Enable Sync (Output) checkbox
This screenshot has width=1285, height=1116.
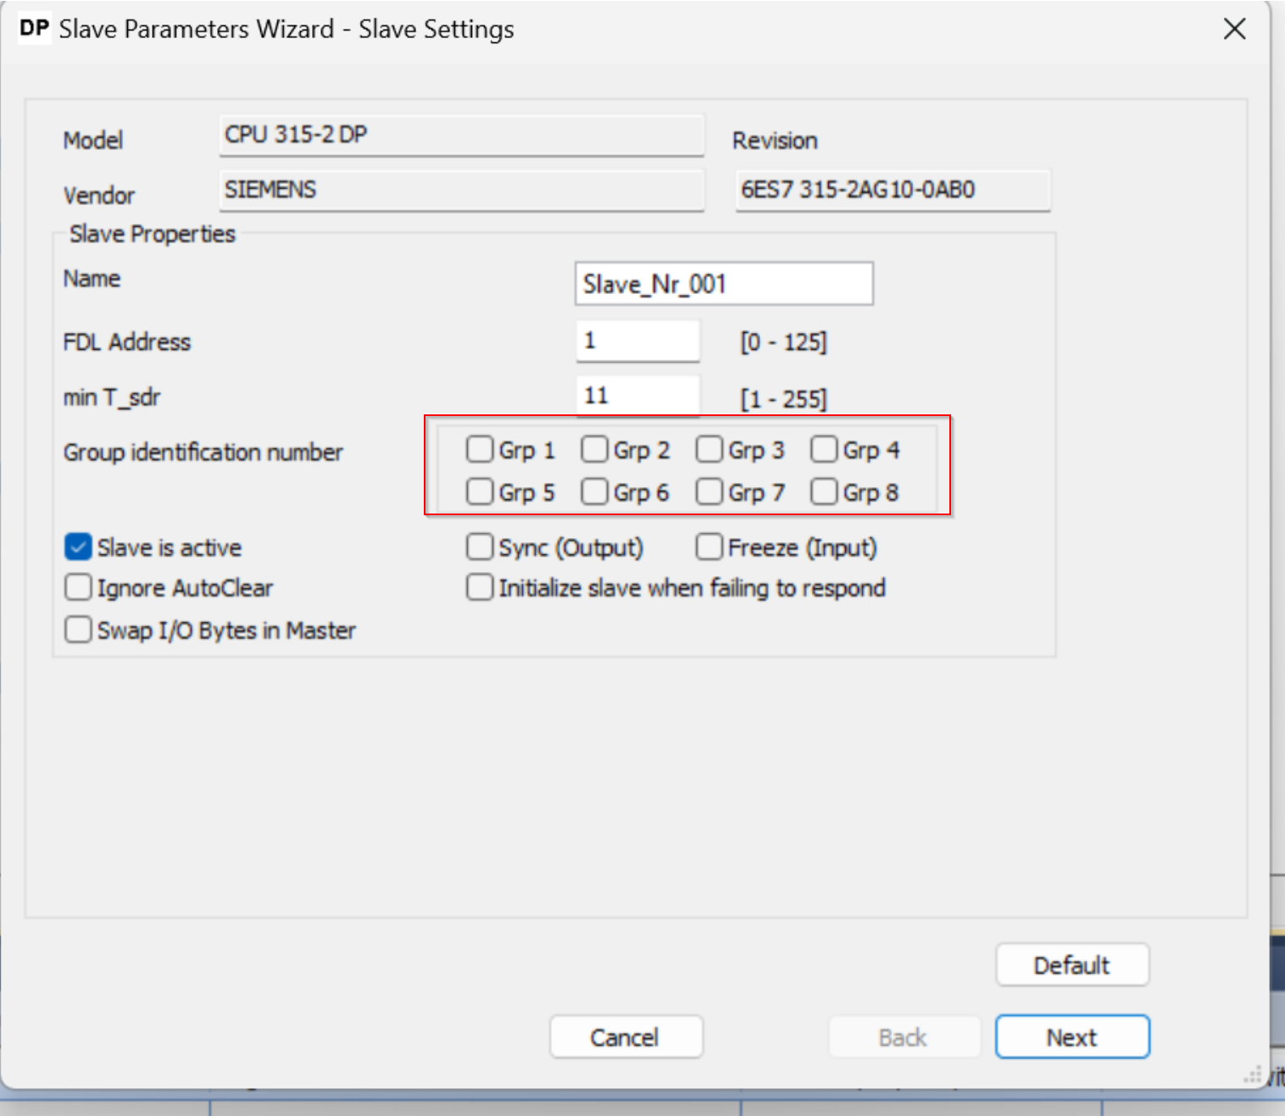point(480,547)
